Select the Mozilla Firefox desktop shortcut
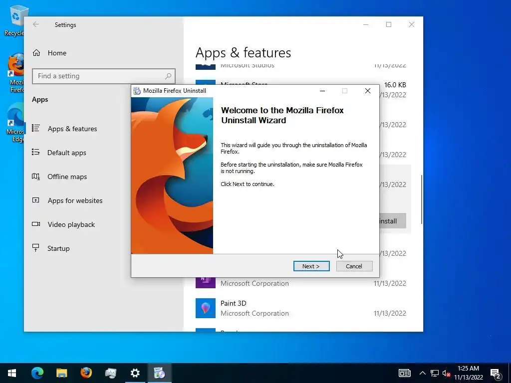The image size is (511, 383). click(15, 73)
